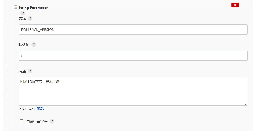
Task: Click the drag handle beside String Parameter
Action: pos(15,8)
